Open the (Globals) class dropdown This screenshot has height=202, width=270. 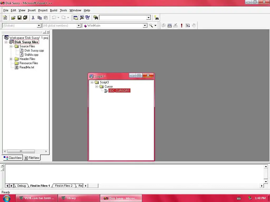(x=39, y=26)
